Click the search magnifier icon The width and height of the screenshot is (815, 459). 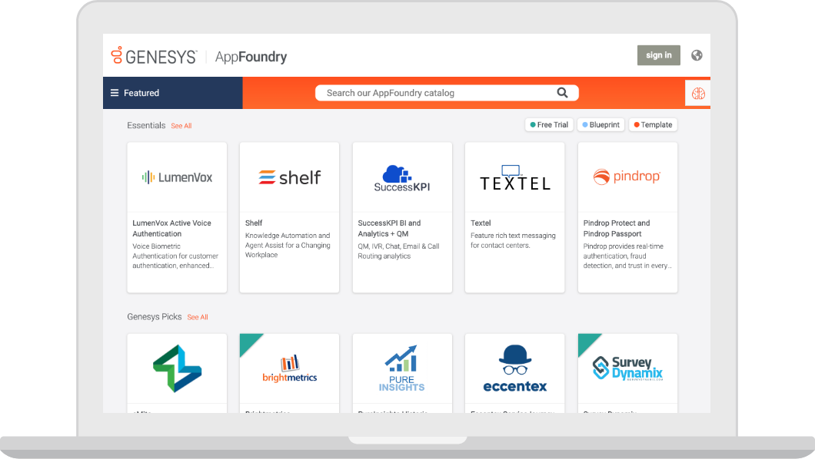[x=562, y=93]
